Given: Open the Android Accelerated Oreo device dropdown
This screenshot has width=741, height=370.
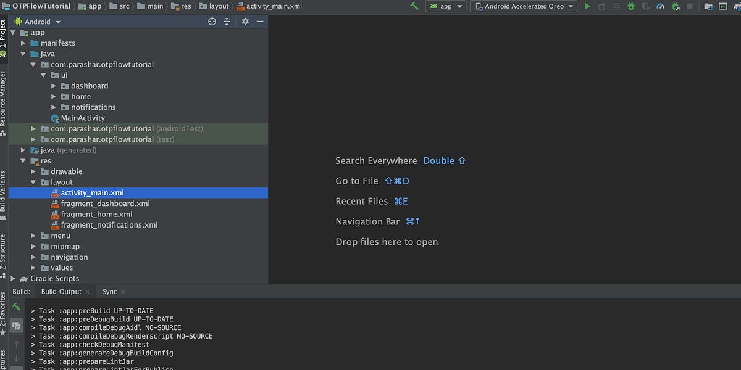Looking at the screenshot, I should click(x=523, y=6).
